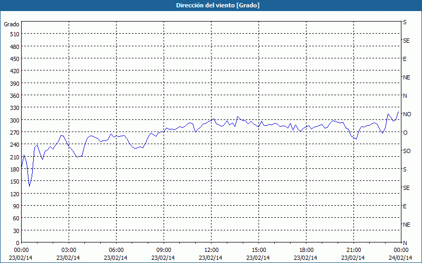Select the 390 y-axis value
This screenshot has width=422, height=263.
point(15,84)
